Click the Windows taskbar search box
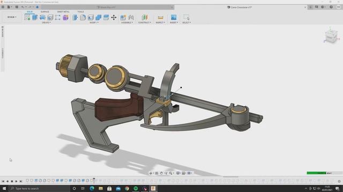This screenshot has height=192, width=343. click(x=39, y=188)
